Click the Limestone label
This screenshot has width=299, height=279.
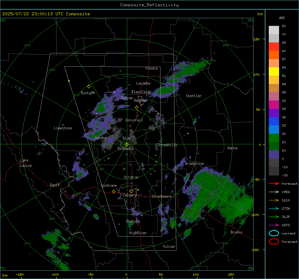pyautogui.click(x=63, y=128)
